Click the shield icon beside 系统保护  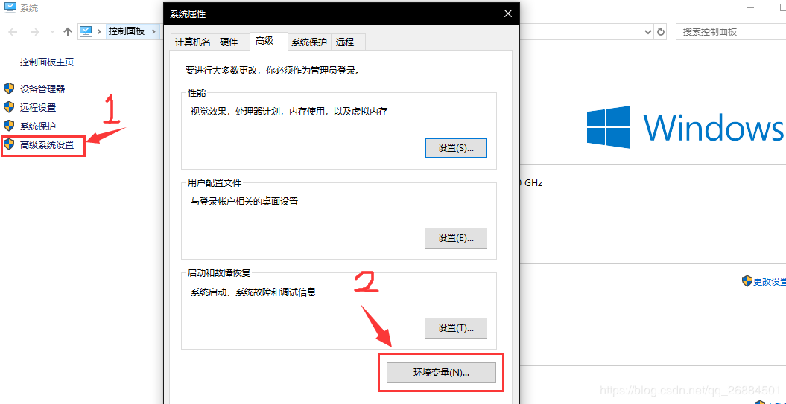[8, 125]
